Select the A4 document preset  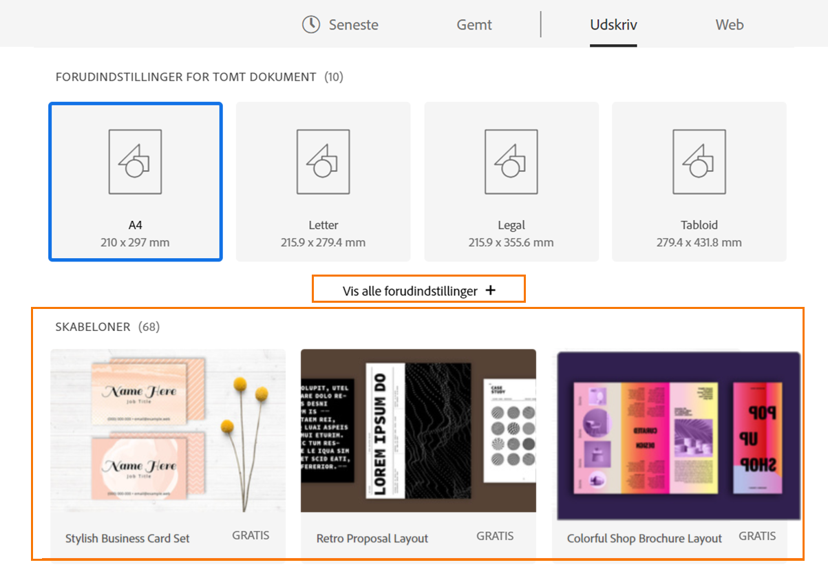[136, 182]
